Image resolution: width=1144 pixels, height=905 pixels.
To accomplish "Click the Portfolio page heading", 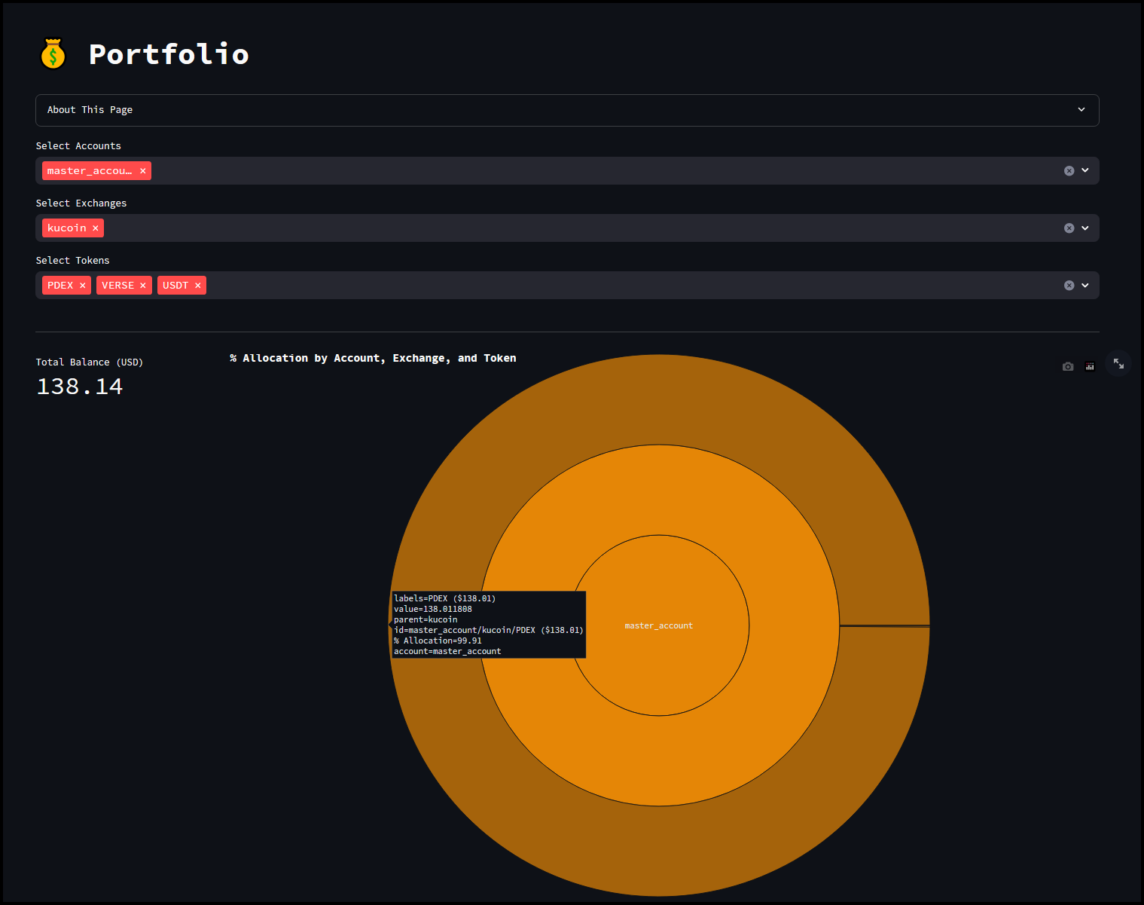I will click(169, 54).
